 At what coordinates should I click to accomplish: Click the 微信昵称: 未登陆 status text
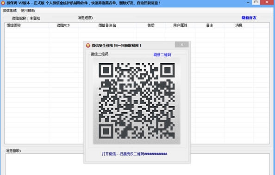[x=26, y=18]
